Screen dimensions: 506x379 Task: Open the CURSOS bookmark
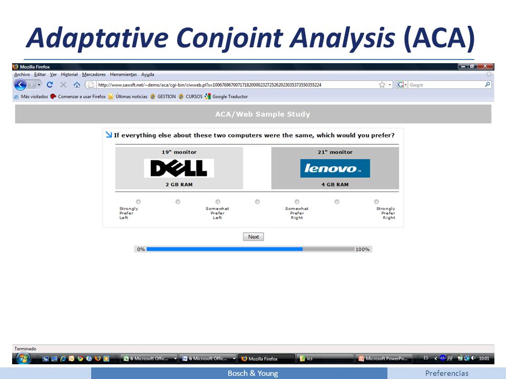tap(191, 96)
